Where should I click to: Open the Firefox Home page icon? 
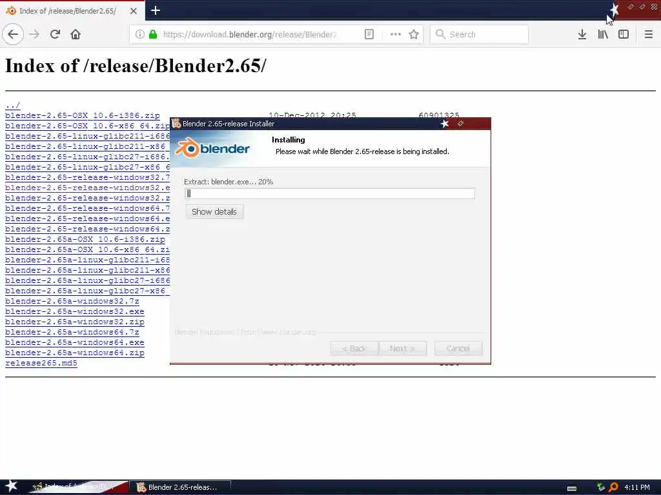pyautogui.click(x=76, y=34)
